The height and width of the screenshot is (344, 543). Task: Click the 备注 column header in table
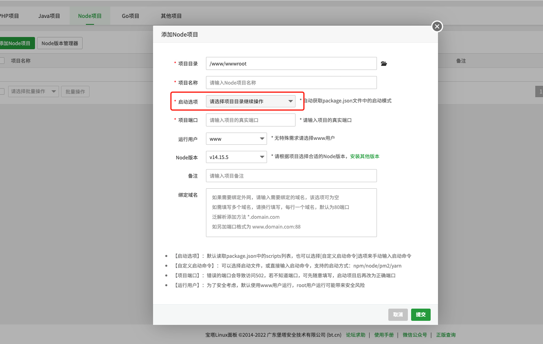tap(461, 61)
